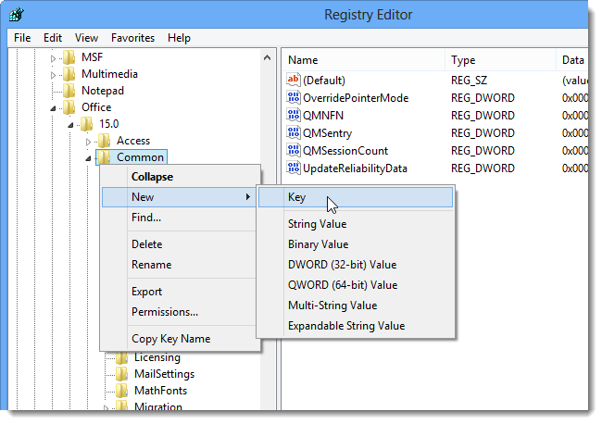Click the UpdateReliabilityData DWORD icon
The width and height of the screenshot is (602, 424).
294,168
